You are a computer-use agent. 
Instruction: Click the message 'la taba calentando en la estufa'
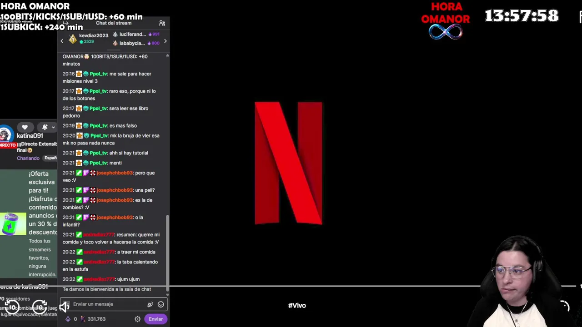[110, 266]
